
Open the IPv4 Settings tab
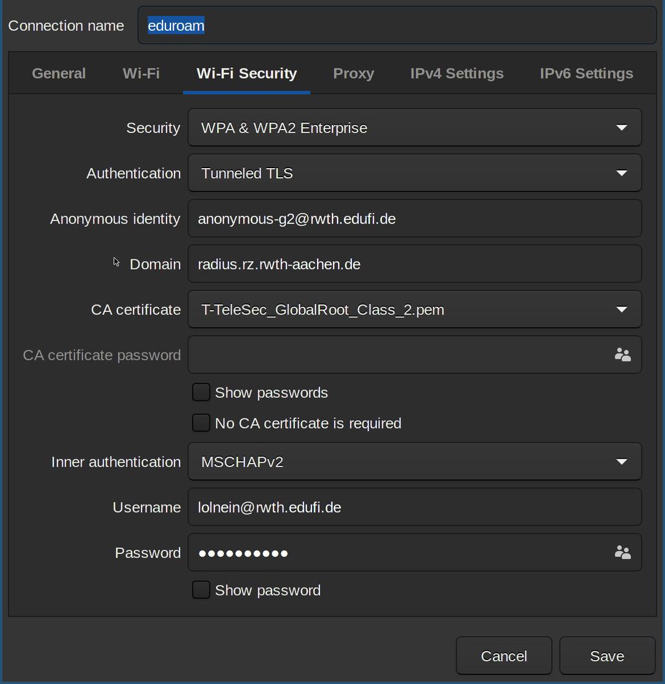click(x=457, y=74)
